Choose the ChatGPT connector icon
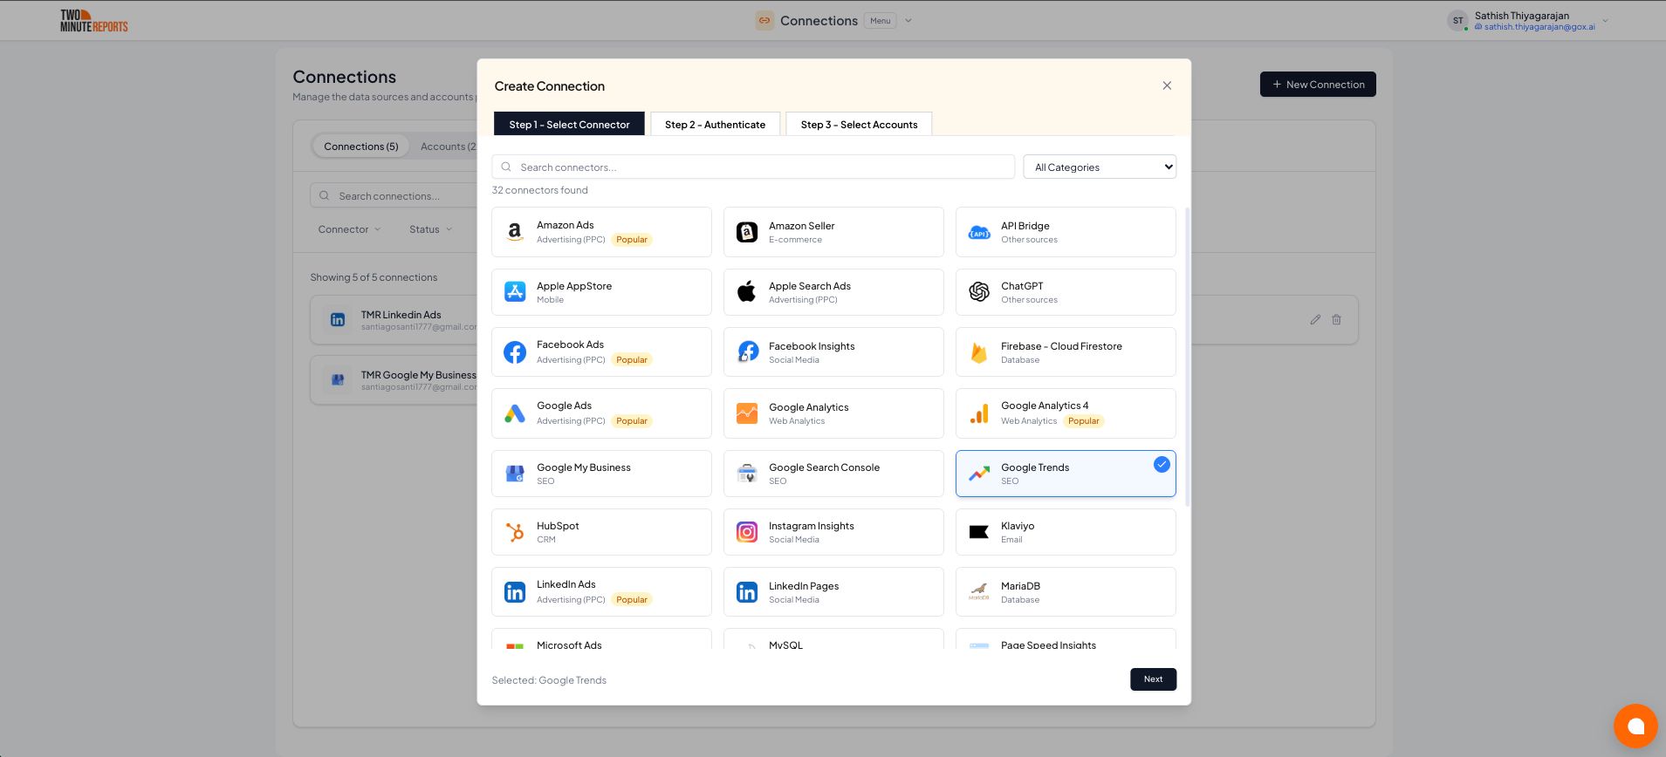 [x=979, y=292]
